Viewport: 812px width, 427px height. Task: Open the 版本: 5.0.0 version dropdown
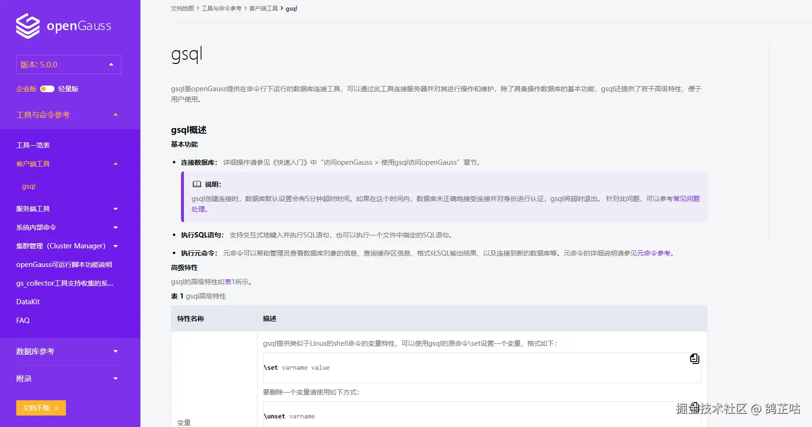point(69,64)
